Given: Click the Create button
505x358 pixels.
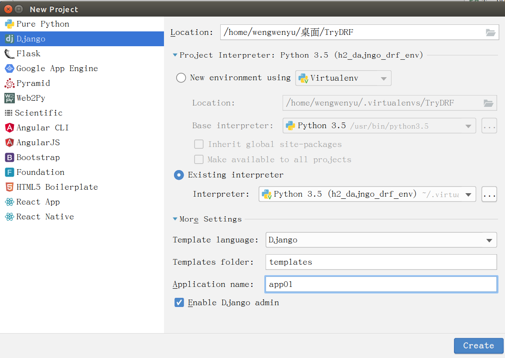Looking at the screenshot, I should click(478, 346).
